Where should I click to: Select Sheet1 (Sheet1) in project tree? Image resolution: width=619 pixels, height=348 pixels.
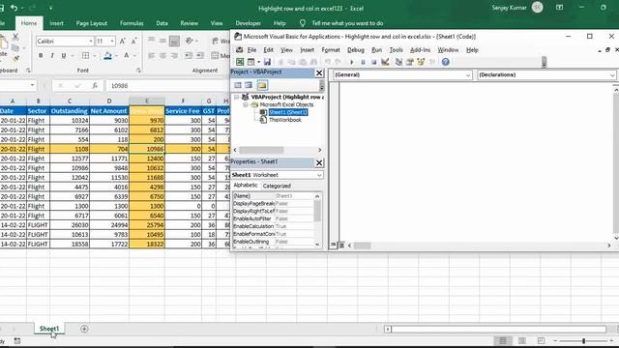coord(288,112)
